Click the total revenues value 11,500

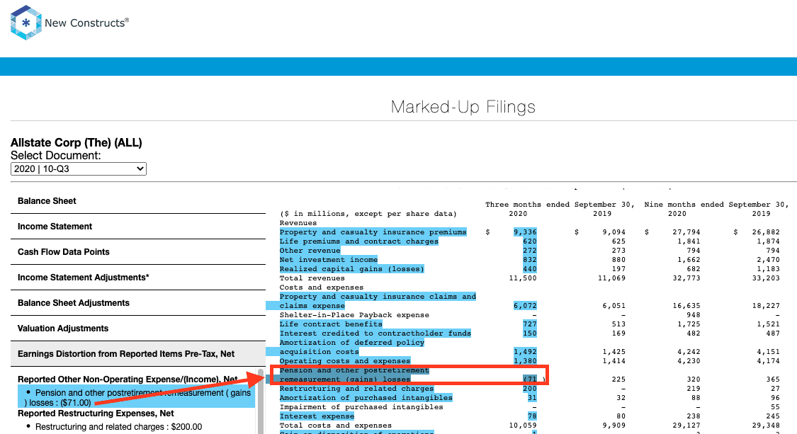coord(523,278)
